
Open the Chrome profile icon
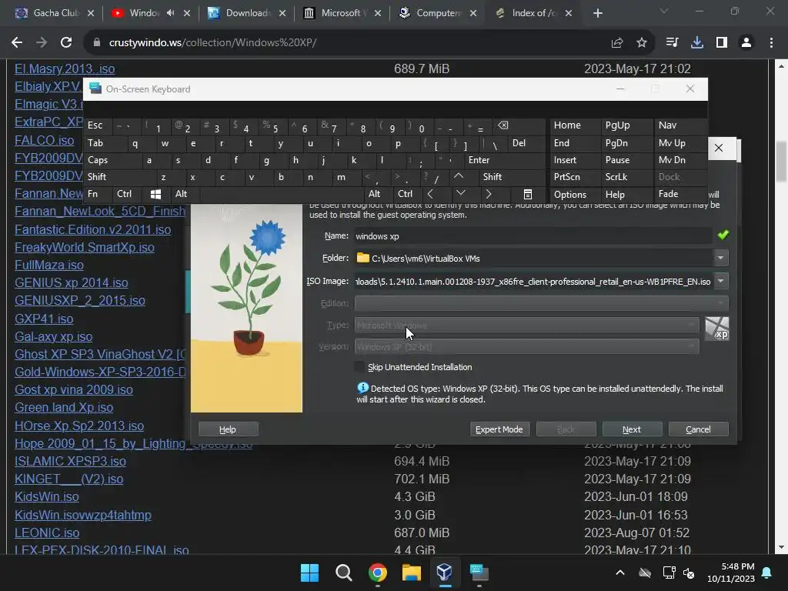click(746, 43)
